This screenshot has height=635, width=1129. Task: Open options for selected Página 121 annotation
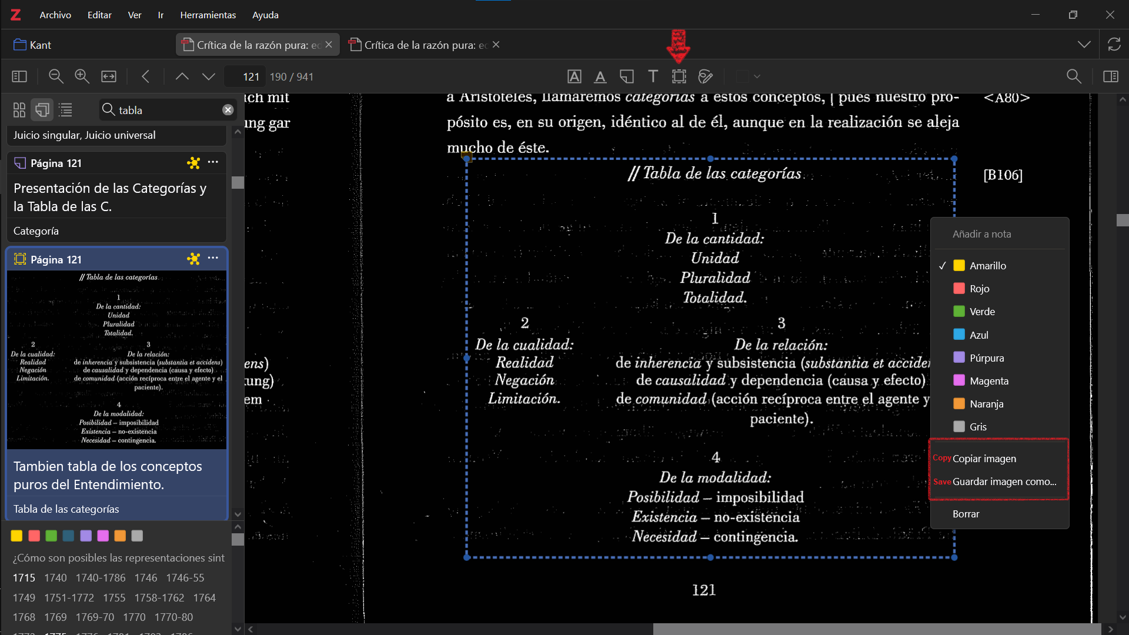(213, 259)
